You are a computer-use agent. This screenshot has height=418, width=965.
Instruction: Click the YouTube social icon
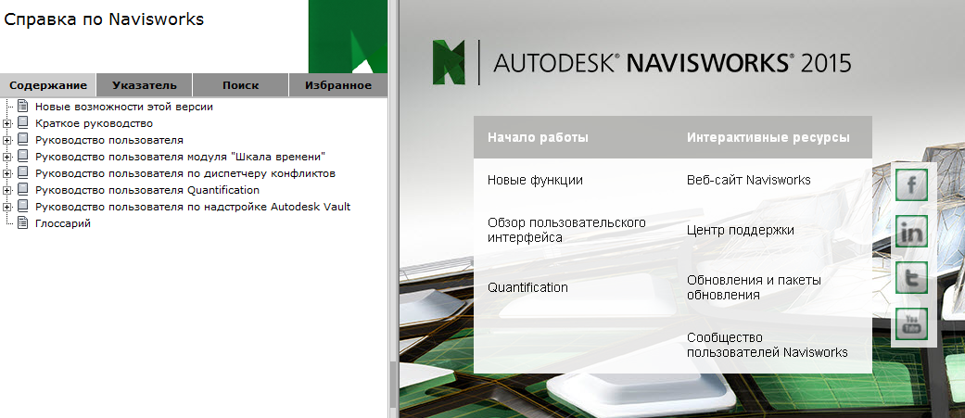pyautogui.click(x=911, y=323)
